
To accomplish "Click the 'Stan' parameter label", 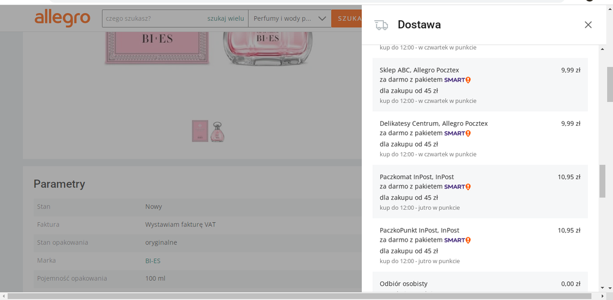I will tap(44, 207).
